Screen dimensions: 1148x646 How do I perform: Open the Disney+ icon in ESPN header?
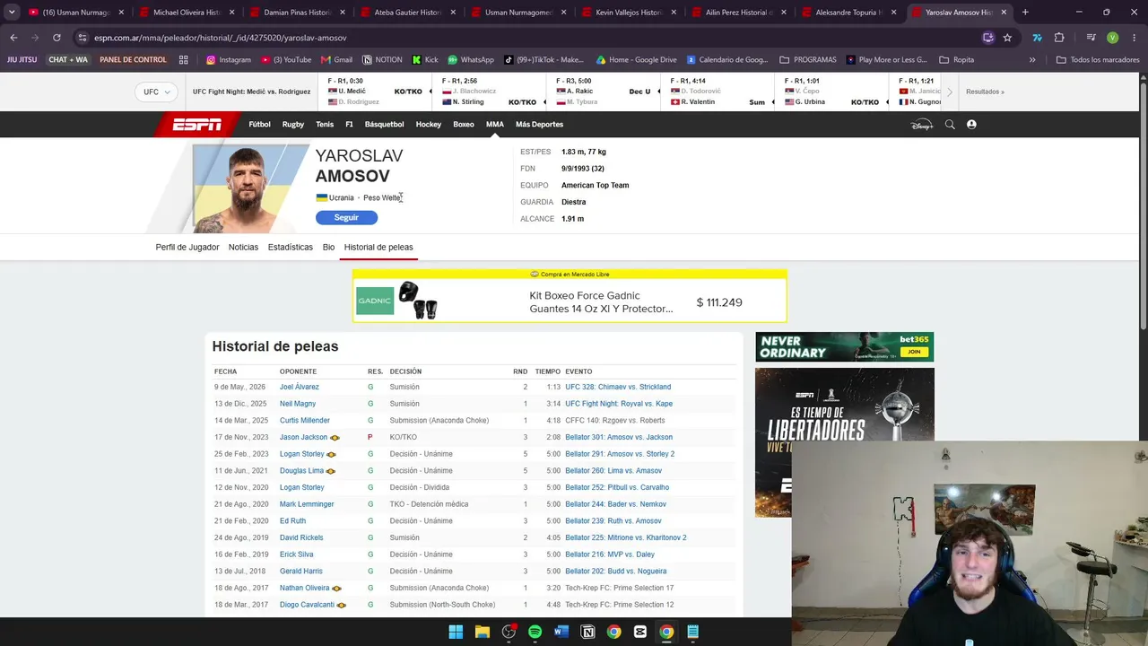(922, 125)
